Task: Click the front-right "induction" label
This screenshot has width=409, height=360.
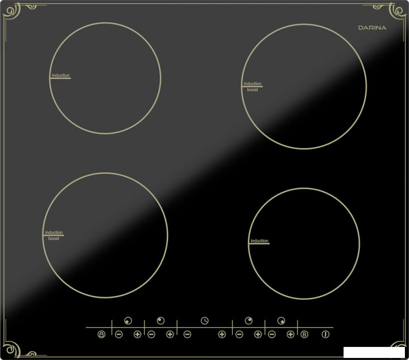Action: pos(260,241)
